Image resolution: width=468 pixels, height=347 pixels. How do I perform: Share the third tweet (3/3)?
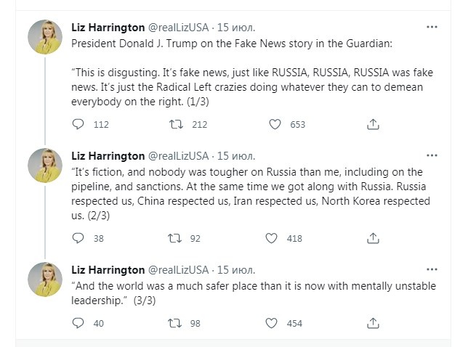point(373,323)
